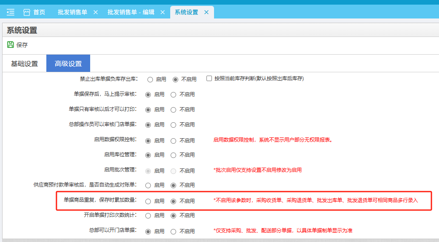The image size is (439, 242).
Task: Select 启用 for 启用库位管理
Action: point(148,155)
